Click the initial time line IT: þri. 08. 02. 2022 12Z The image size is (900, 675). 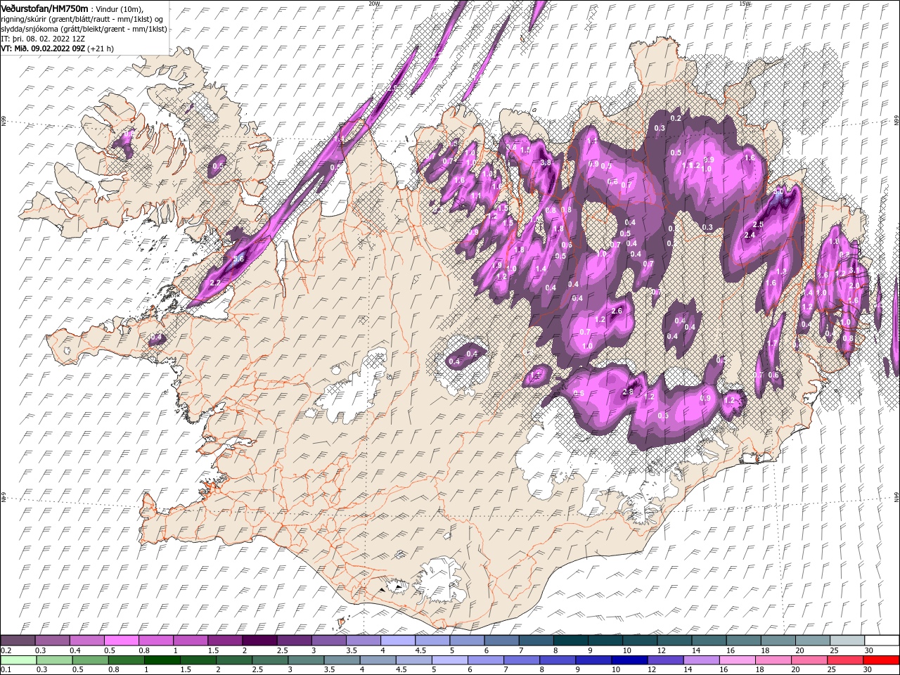click(43, 39)
